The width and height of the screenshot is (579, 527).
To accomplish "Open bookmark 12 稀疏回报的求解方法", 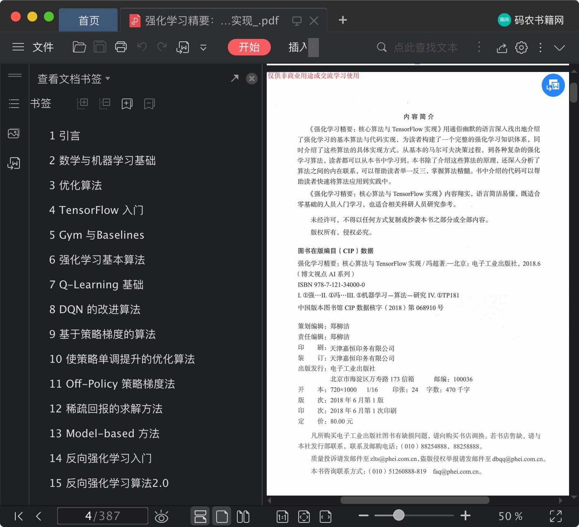I will coord(106,409).
